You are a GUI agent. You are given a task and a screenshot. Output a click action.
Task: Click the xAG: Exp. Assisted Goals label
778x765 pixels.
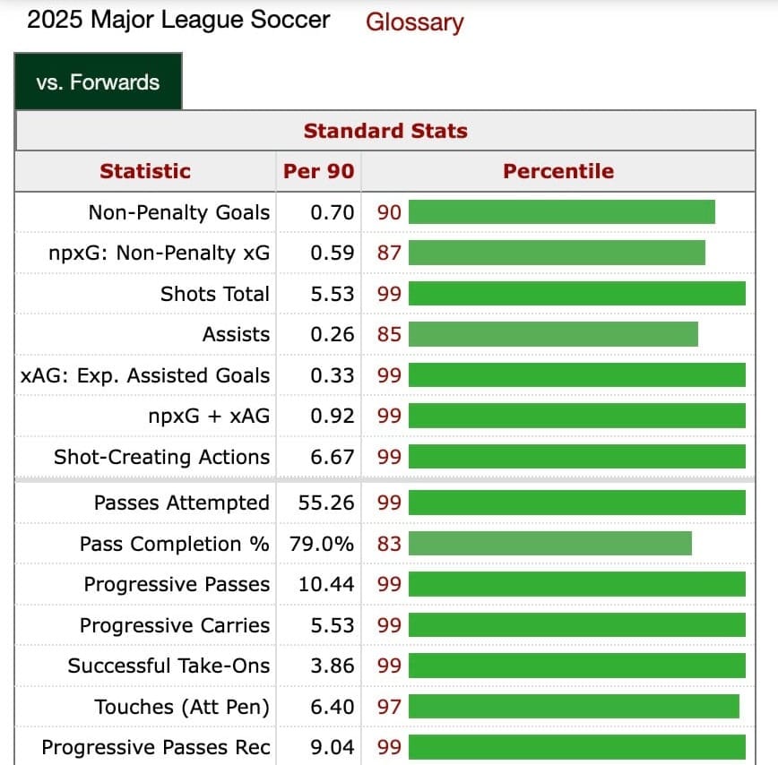click(145, 375)
